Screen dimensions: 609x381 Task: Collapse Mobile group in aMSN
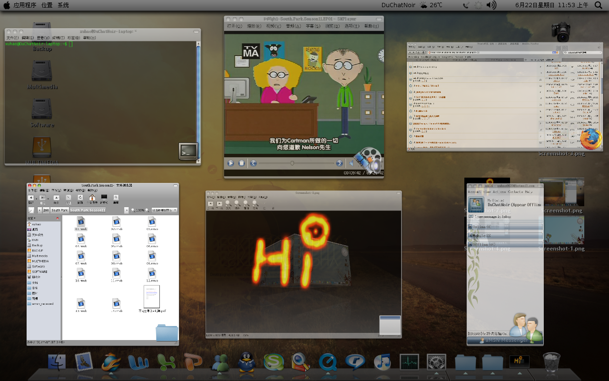(505, 236)
